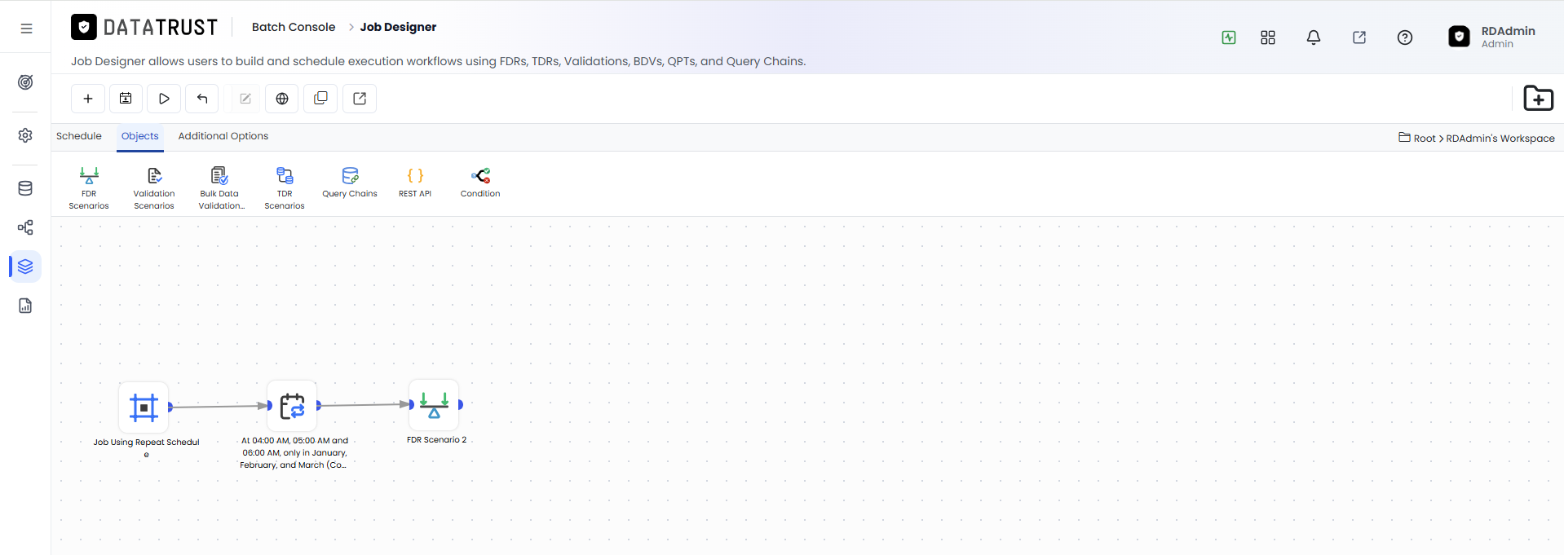Screen dimensions: 1564x555
Task: Open the target icon in sidebar
Action: (25, 82)
